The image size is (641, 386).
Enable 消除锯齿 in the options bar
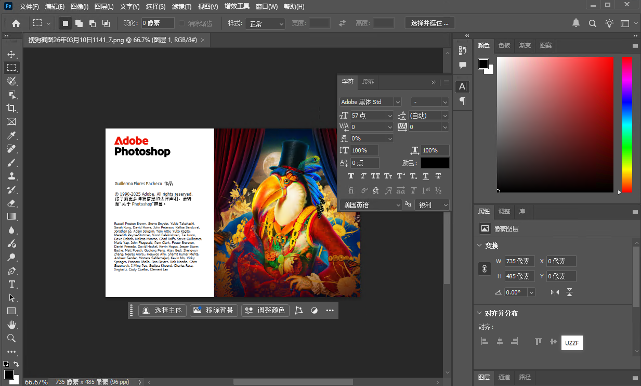pos(182,23)
